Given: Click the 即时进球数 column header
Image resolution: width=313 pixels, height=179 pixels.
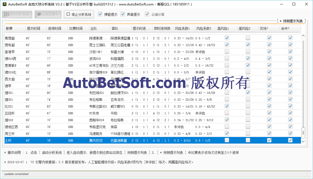Looking at the screenshot, I should [163, 28].
